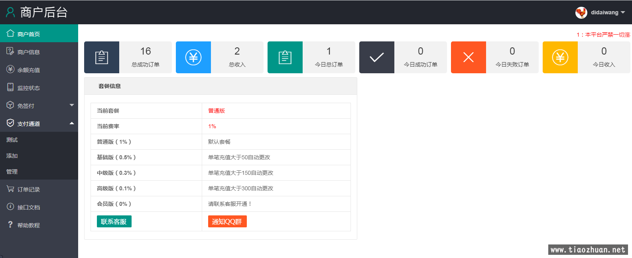Screen dimensions: 632x258
Task: Click the 基础版 ( 0.5% ) row label
Action: (x=116, y=157)
